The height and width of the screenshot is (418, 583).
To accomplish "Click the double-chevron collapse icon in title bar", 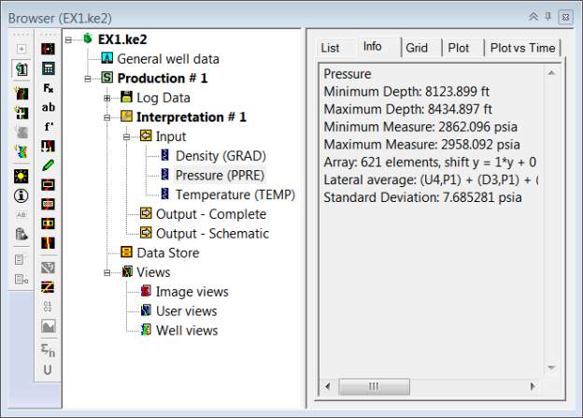I will 533,17.
